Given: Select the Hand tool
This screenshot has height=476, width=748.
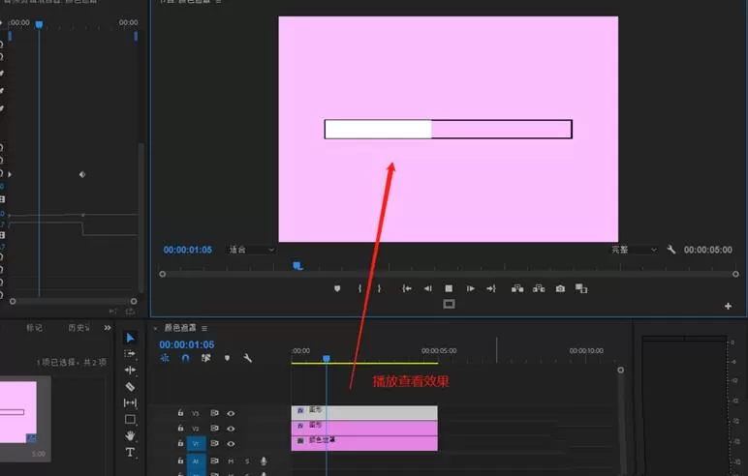Looking at the screenshot, I should (x=130, y=435).
